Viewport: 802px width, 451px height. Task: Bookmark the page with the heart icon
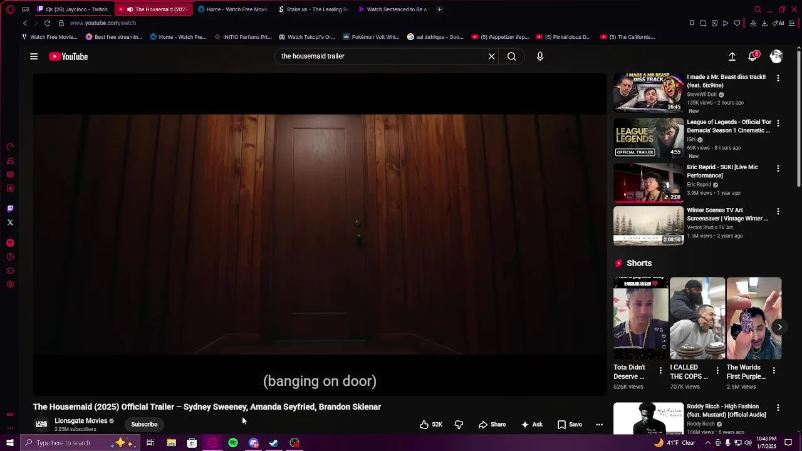(737, 23)
